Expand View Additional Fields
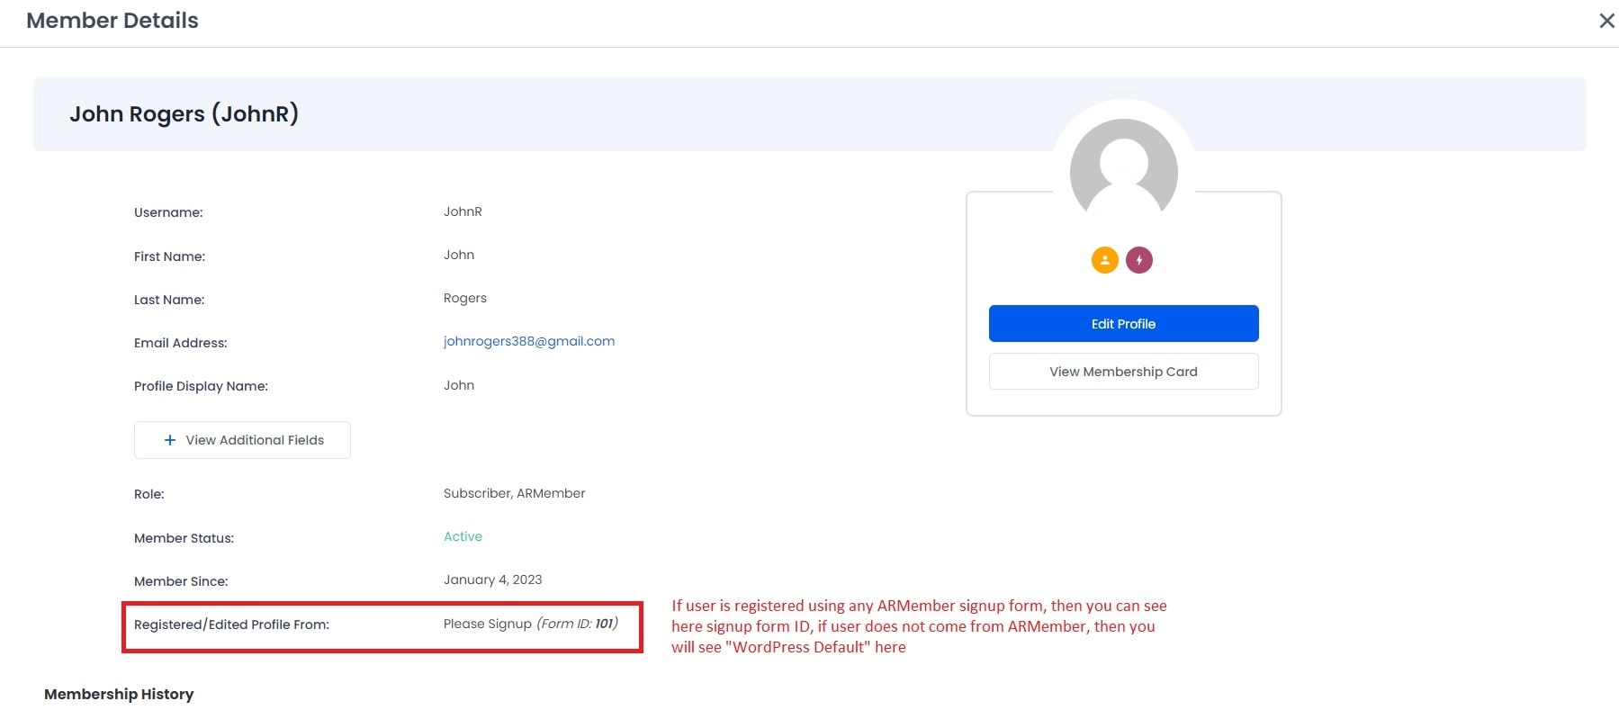This screenshot has height=710, width=1619. pos(242,440)
